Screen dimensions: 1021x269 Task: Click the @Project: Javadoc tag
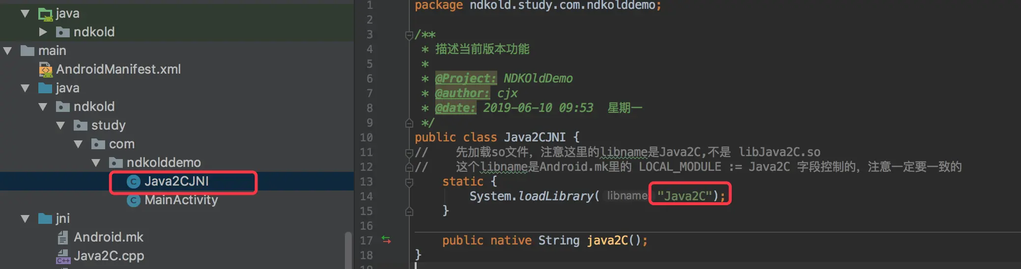(x=466, y=79)
